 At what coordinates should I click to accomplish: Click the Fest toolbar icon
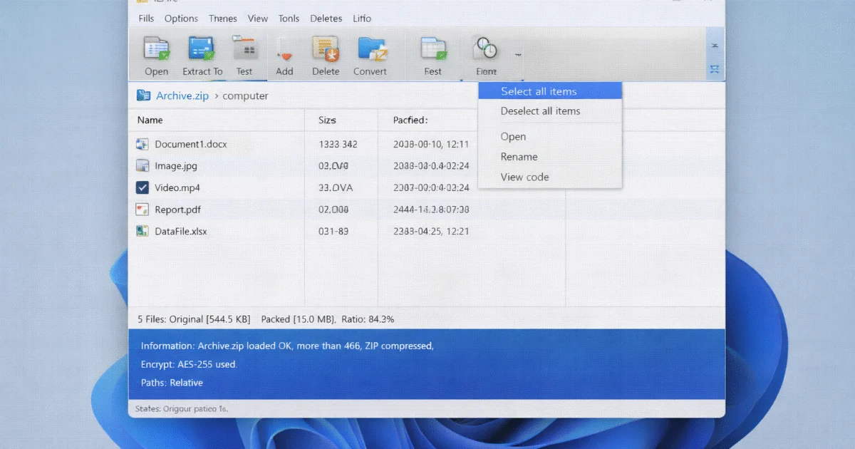point(433,48)
